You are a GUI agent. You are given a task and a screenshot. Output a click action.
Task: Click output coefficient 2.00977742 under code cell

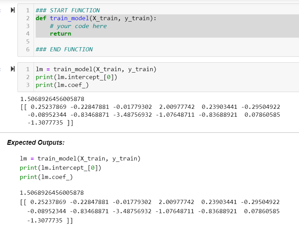(x=177, y=107)
